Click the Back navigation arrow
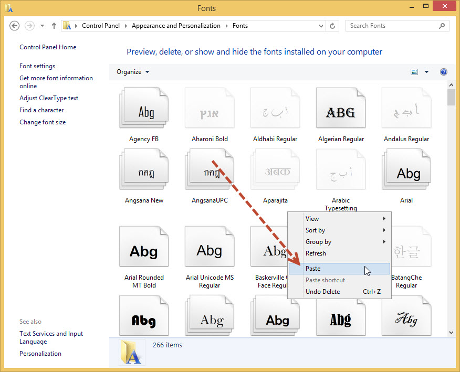This screenshot has width=460, height=372. 15,26
